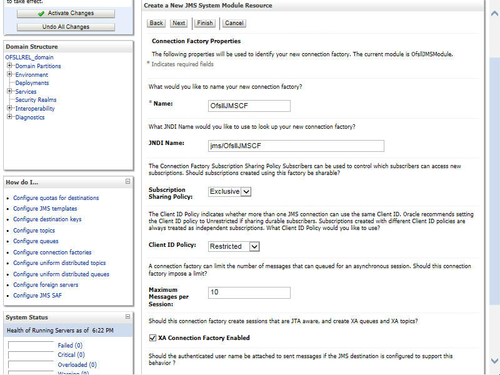Click the JNDI Name input field
This screenshot has width=500, height=375.
[296, 146]
